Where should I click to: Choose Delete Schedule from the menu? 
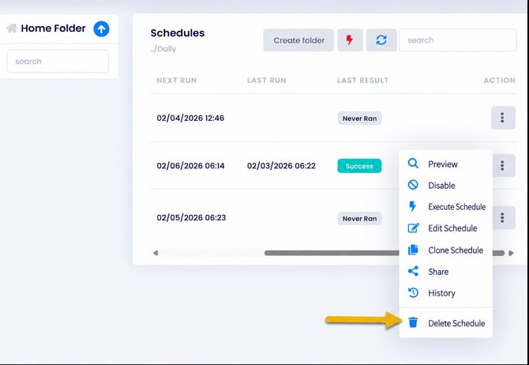tap(445, 323)
